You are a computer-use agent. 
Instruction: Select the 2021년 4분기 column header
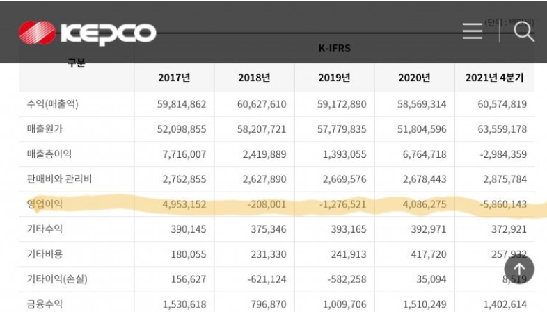coord(494,78)
